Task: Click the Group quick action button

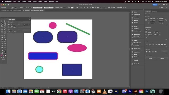Action: tap(151, 58)
